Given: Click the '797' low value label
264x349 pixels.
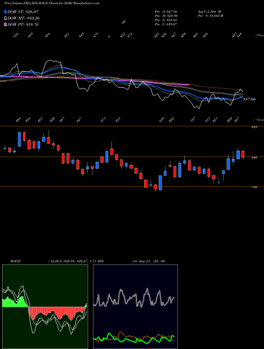Looking at the screenshot, I should 192,121.
